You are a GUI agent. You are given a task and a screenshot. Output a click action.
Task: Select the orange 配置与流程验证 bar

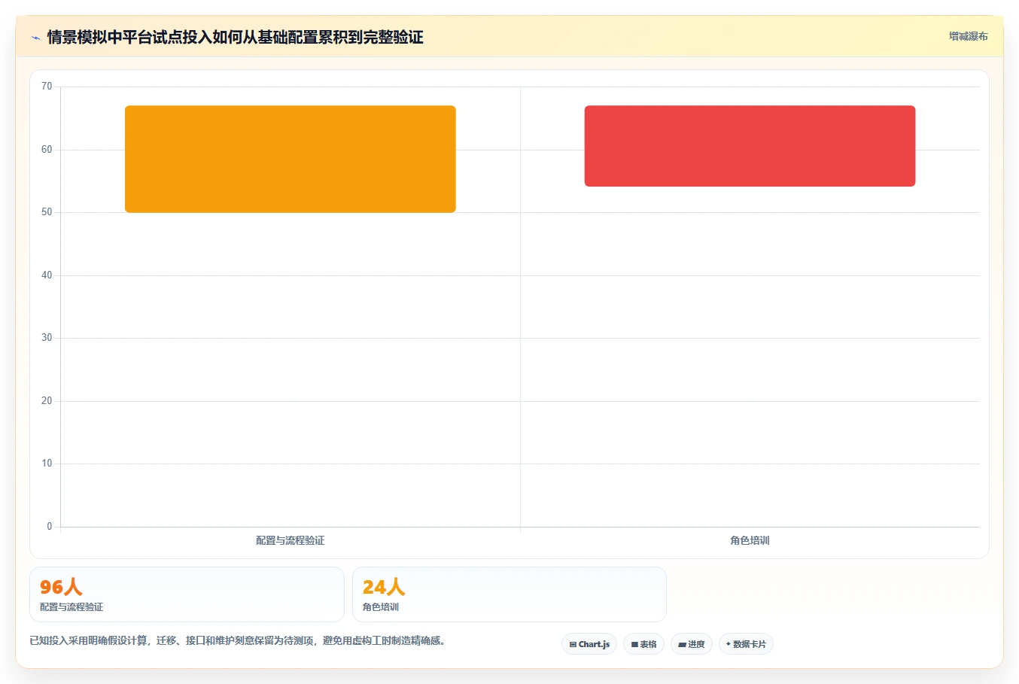[x=290, y=159]
